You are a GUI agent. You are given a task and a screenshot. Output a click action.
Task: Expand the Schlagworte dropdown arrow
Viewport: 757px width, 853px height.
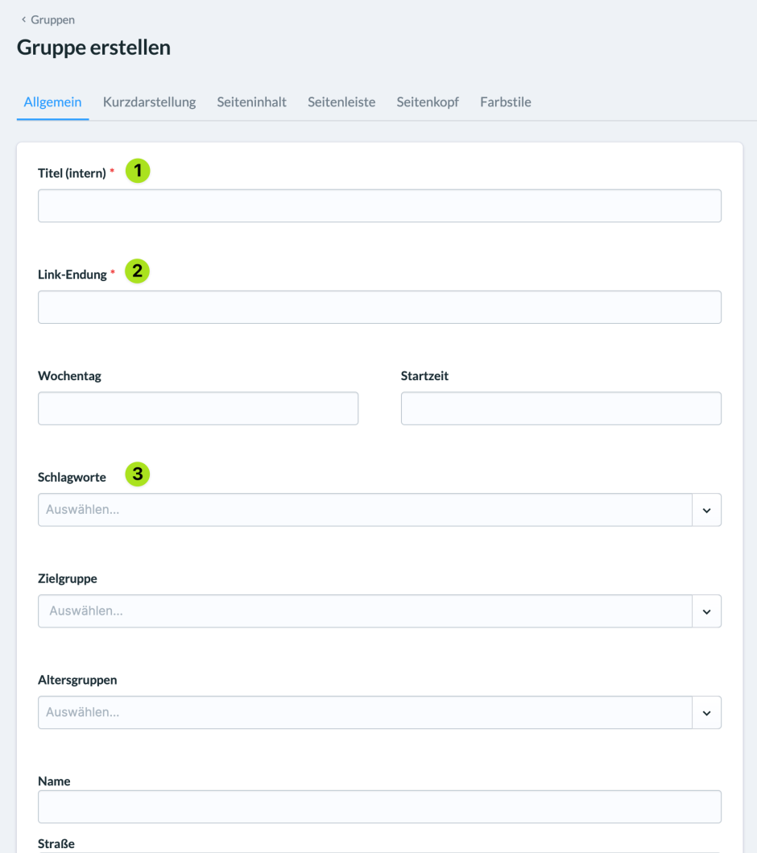tap(706, 511)
